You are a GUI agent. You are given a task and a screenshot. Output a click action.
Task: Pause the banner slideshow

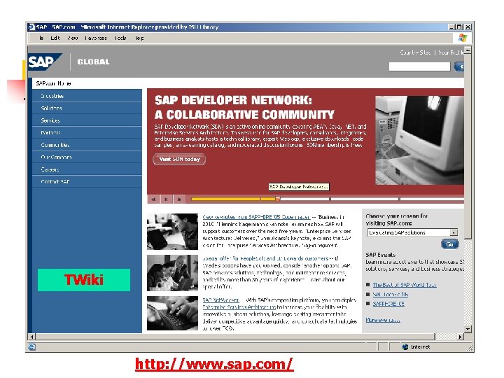coord(166,199)
